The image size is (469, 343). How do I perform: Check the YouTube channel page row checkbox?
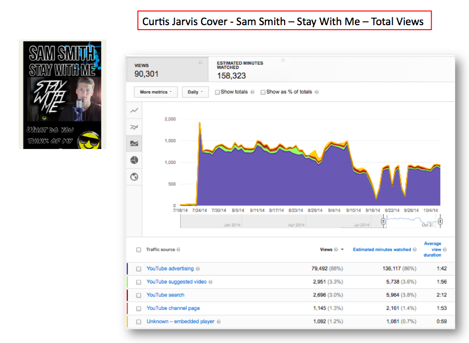[139, 308]
